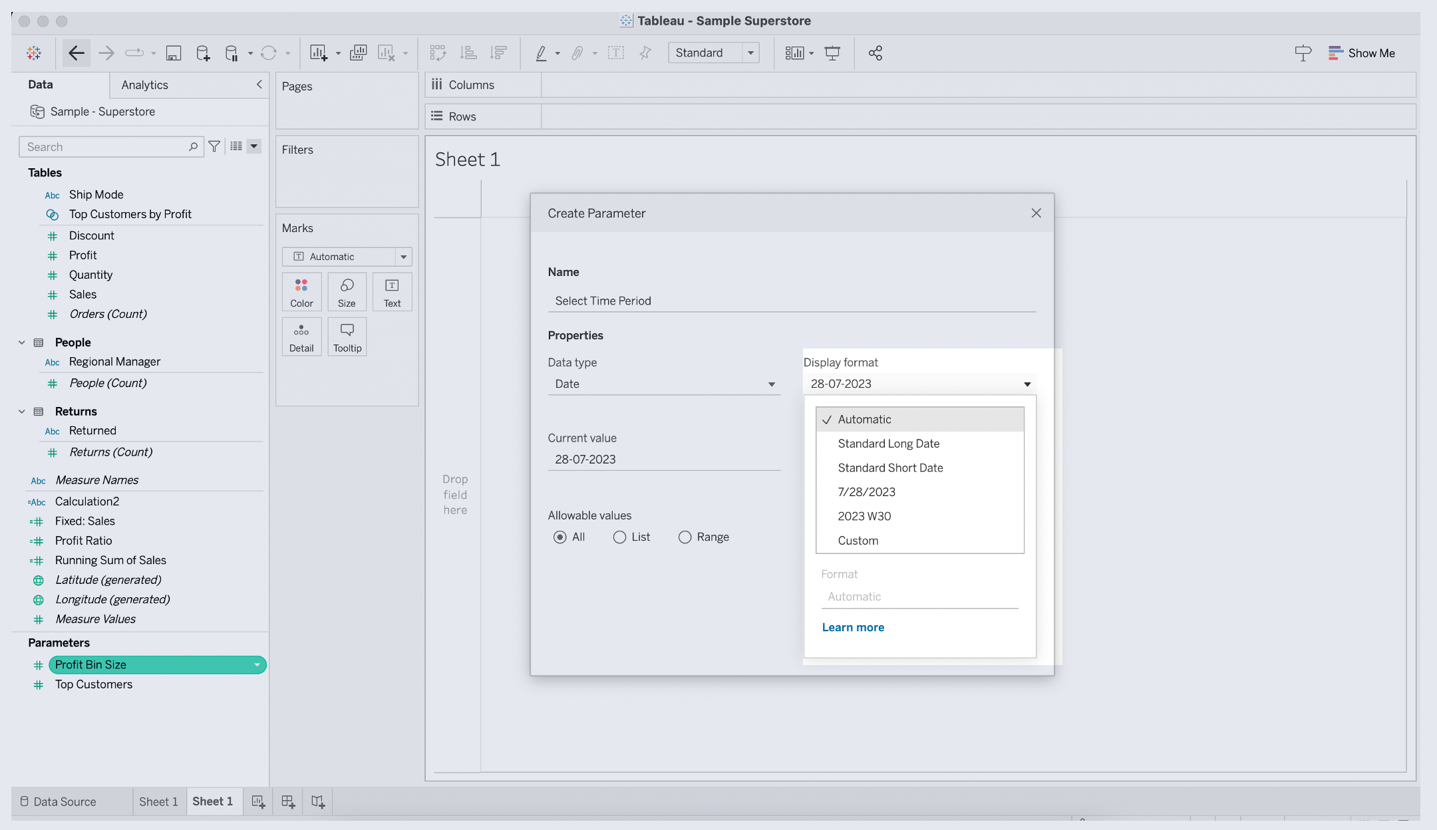Open the Profit Bin Size pill dropdown arrow
Viewport: 1437px width, 830px height.
[x=257, y=665]
